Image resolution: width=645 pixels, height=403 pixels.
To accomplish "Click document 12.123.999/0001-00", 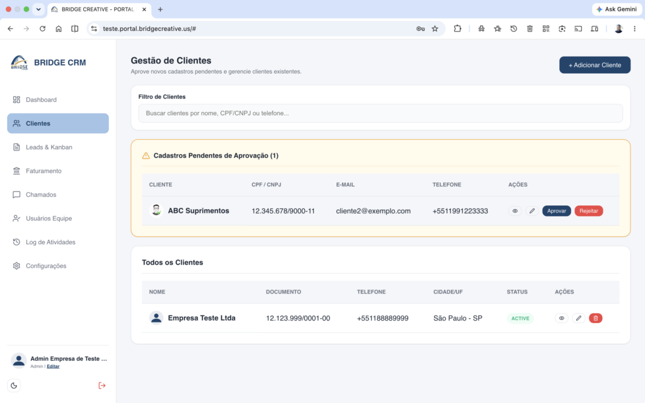I will [298, 318].
